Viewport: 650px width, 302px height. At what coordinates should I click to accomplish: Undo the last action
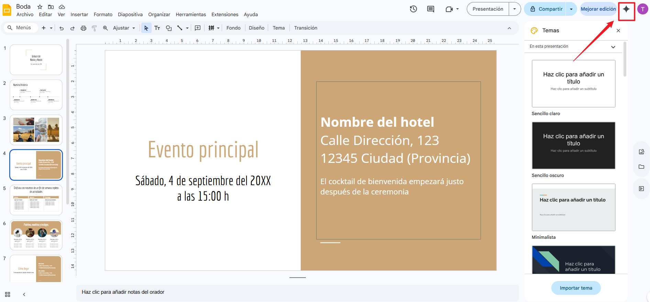click(x=62, y=28)
